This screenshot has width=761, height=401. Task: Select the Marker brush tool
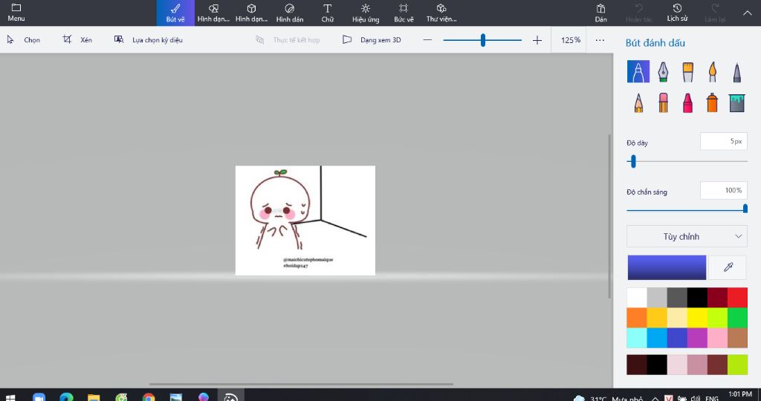tap(638, 72)
